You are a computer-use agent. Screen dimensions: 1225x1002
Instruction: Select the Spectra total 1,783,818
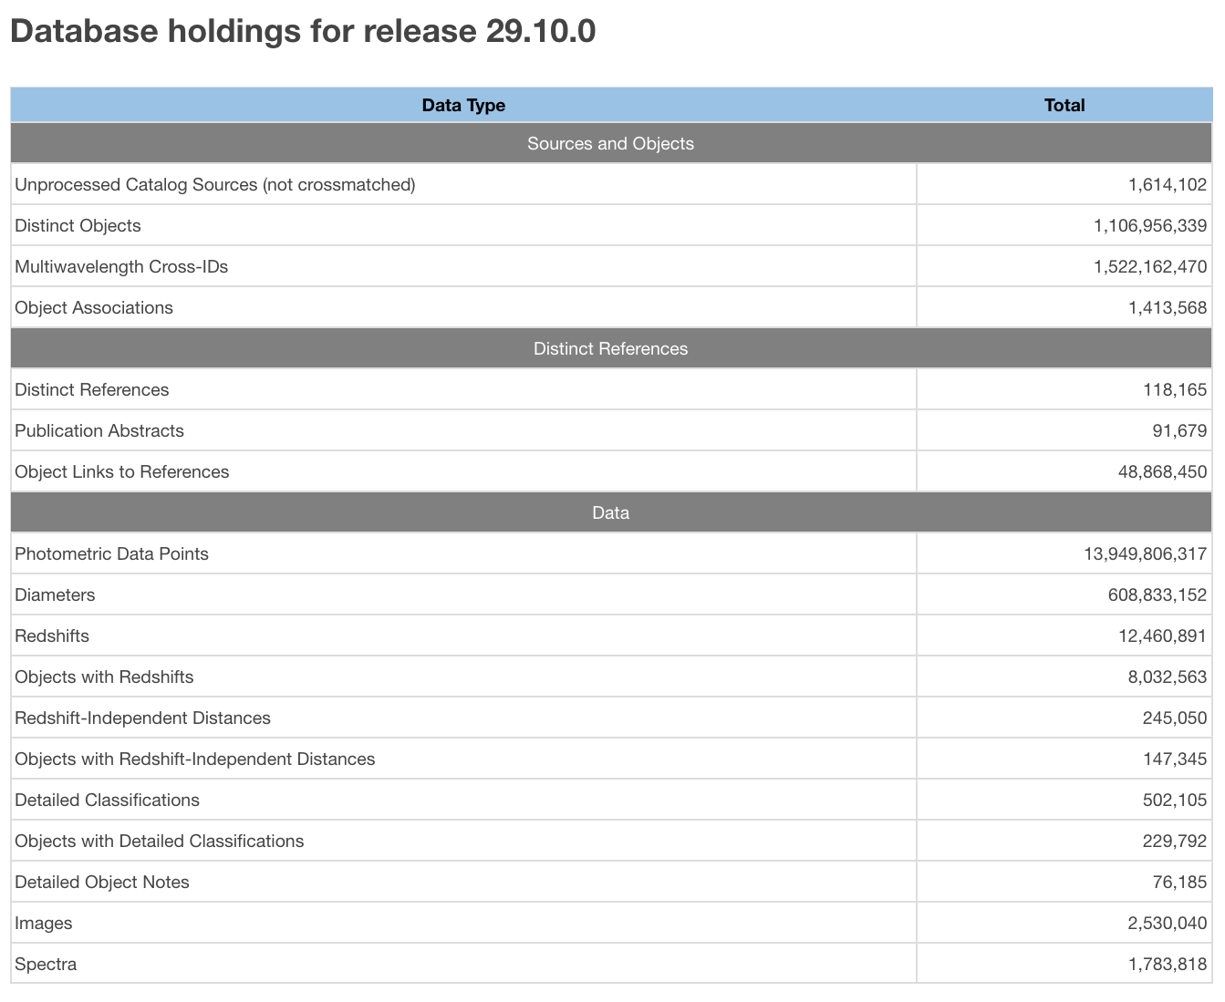[1167, 964]
